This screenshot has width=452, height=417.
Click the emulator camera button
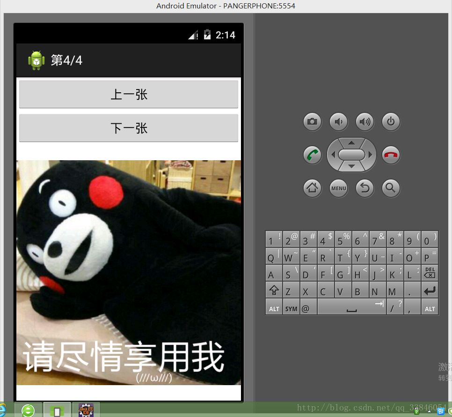pos(312,121)
